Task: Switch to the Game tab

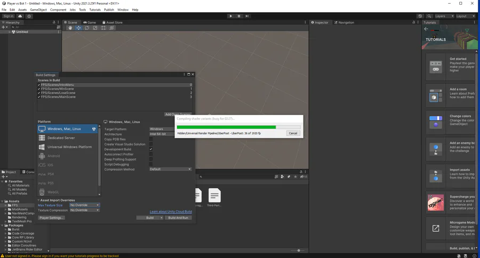Action: click(x=90, y=22)
